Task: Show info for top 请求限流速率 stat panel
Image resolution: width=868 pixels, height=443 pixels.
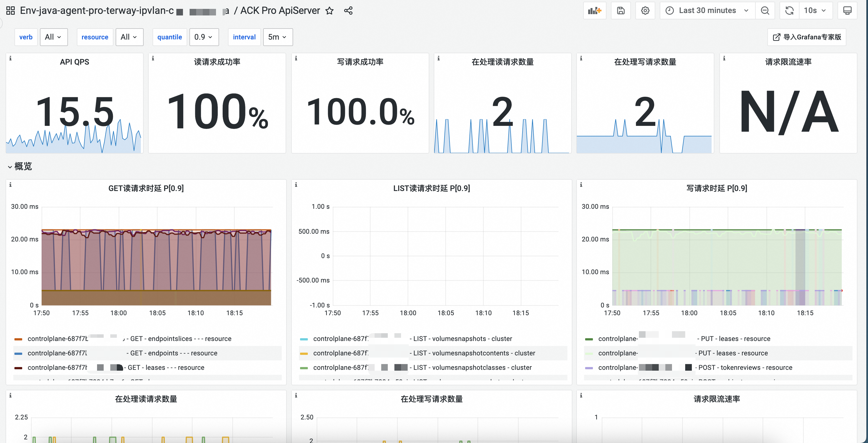Action: [724, 58]
